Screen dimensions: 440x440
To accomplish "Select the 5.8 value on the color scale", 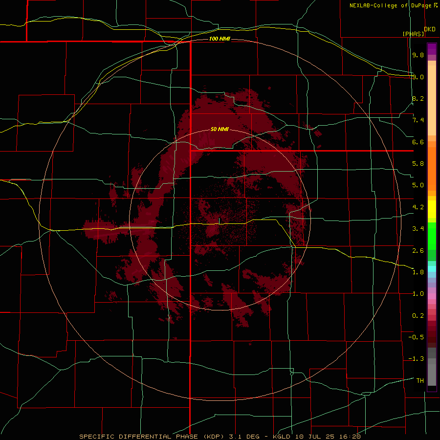I will [418, 164].
